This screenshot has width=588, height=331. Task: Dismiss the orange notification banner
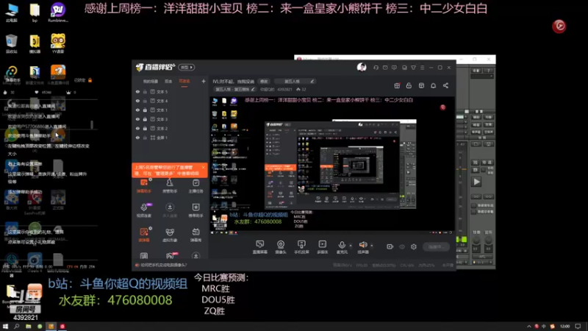tap(204, 168)
